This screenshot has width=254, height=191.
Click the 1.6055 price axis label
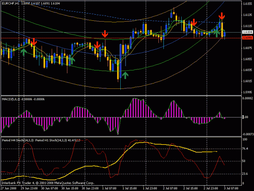[247, 59]
